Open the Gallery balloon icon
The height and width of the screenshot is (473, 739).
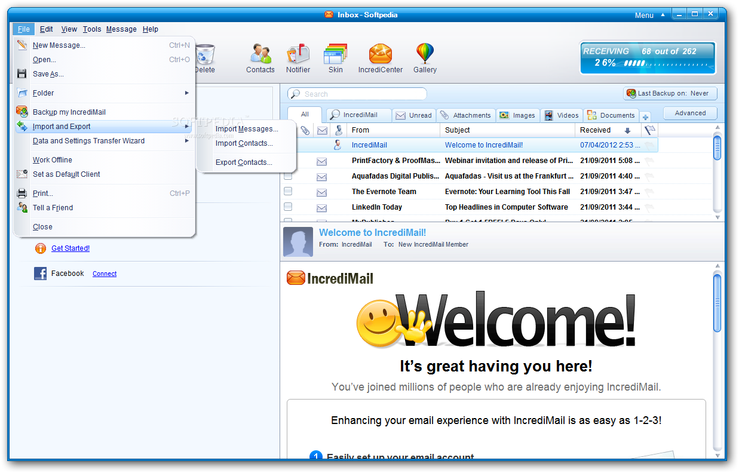click(425, 54)
